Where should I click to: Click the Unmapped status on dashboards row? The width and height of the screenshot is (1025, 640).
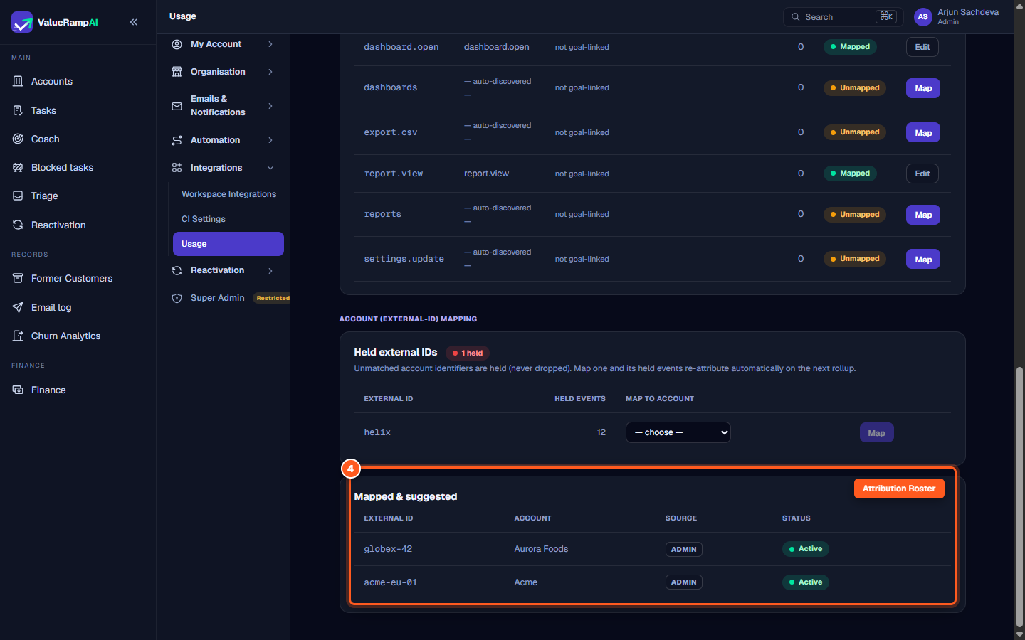point(854,88)
